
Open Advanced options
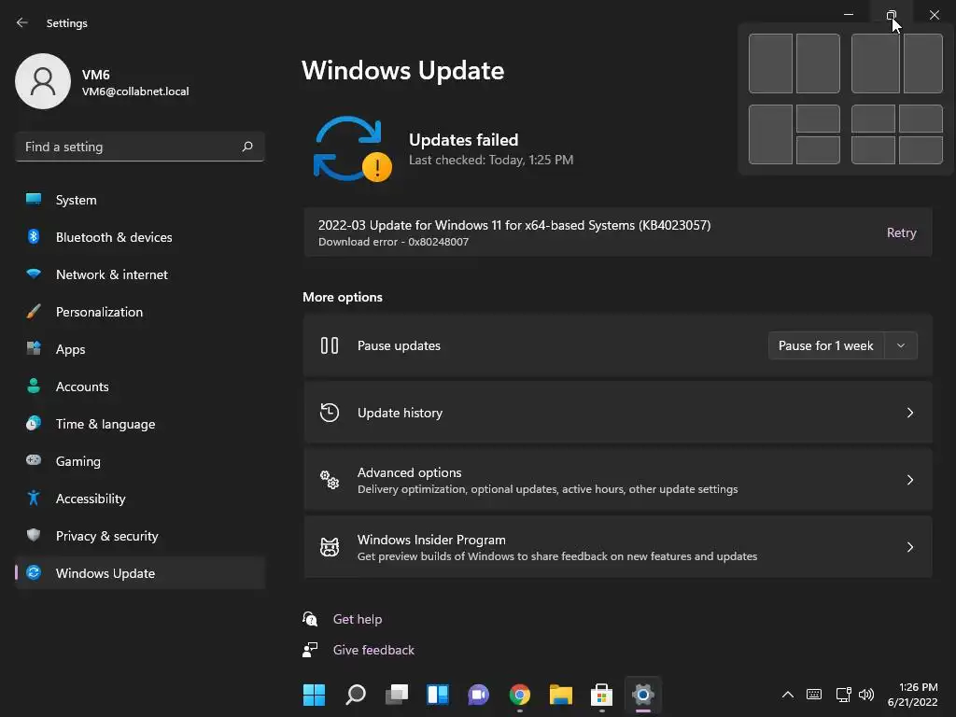pyautogui.click(x=618, y=480)
